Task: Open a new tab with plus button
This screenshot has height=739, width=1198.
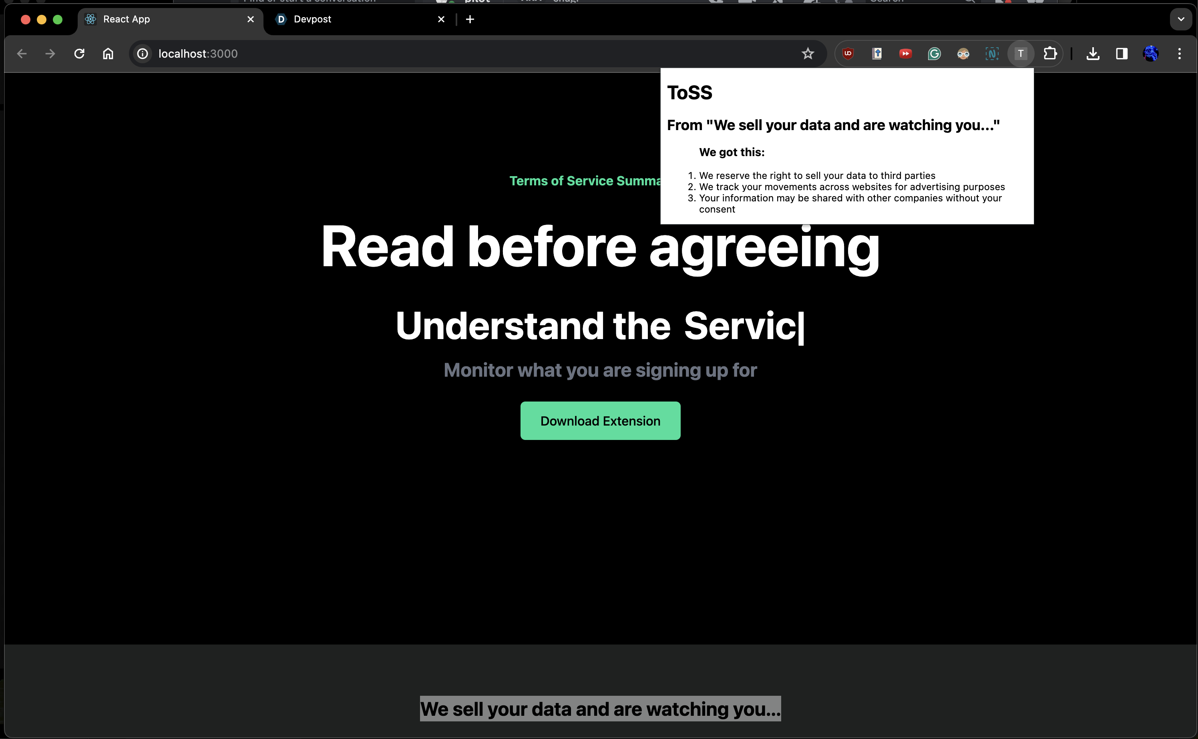Action: pyautogui.click(x=470, y=20)
